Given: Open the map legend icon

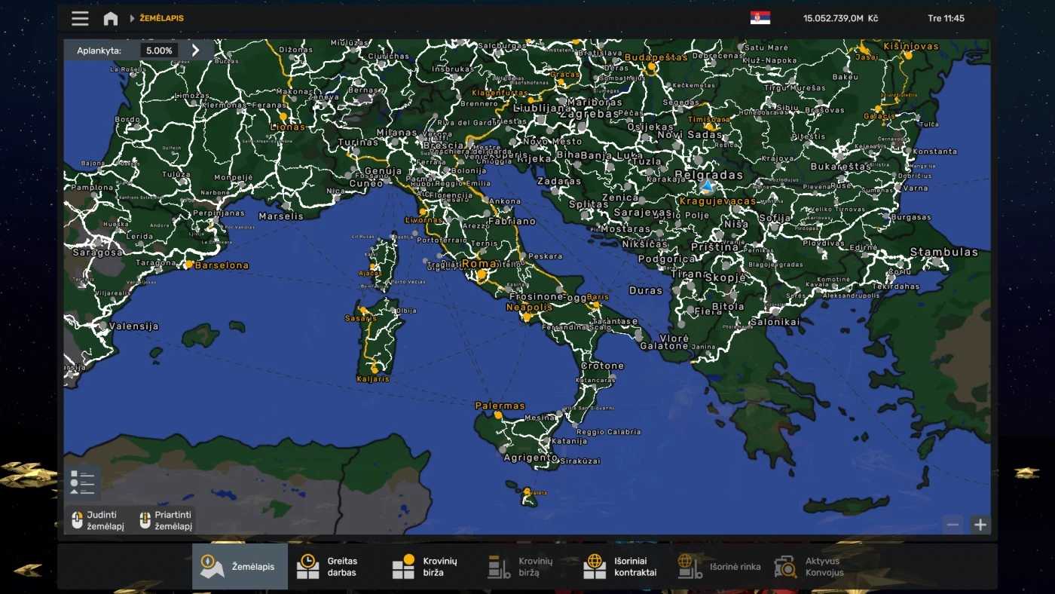Looking at the screenshot, I should point(82,482).
